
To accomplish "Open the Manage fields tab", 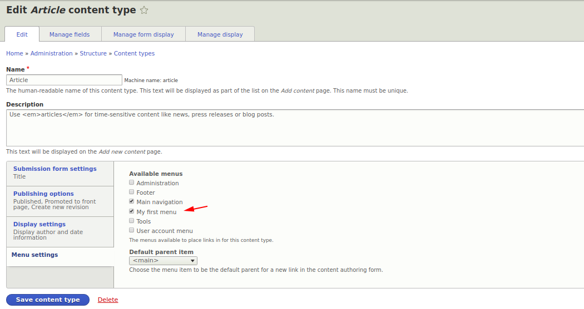I will [x=70, y=34].
